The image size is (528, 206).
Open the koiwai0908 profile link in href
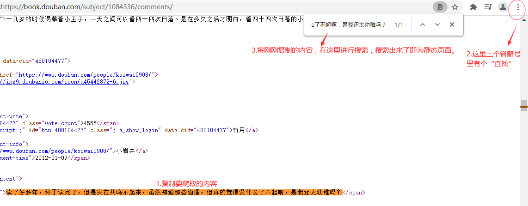click(86, 75)
